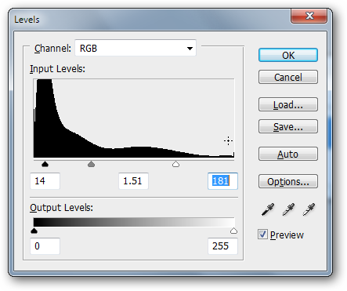The height and width of the screenshot is (291, 347).
Task: Click the Save... button
Action: click(288, 126)
